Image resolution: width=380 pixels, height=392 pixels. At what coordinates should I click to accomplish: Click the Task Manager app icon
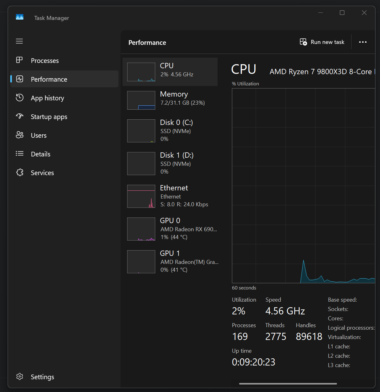point(20,17)
